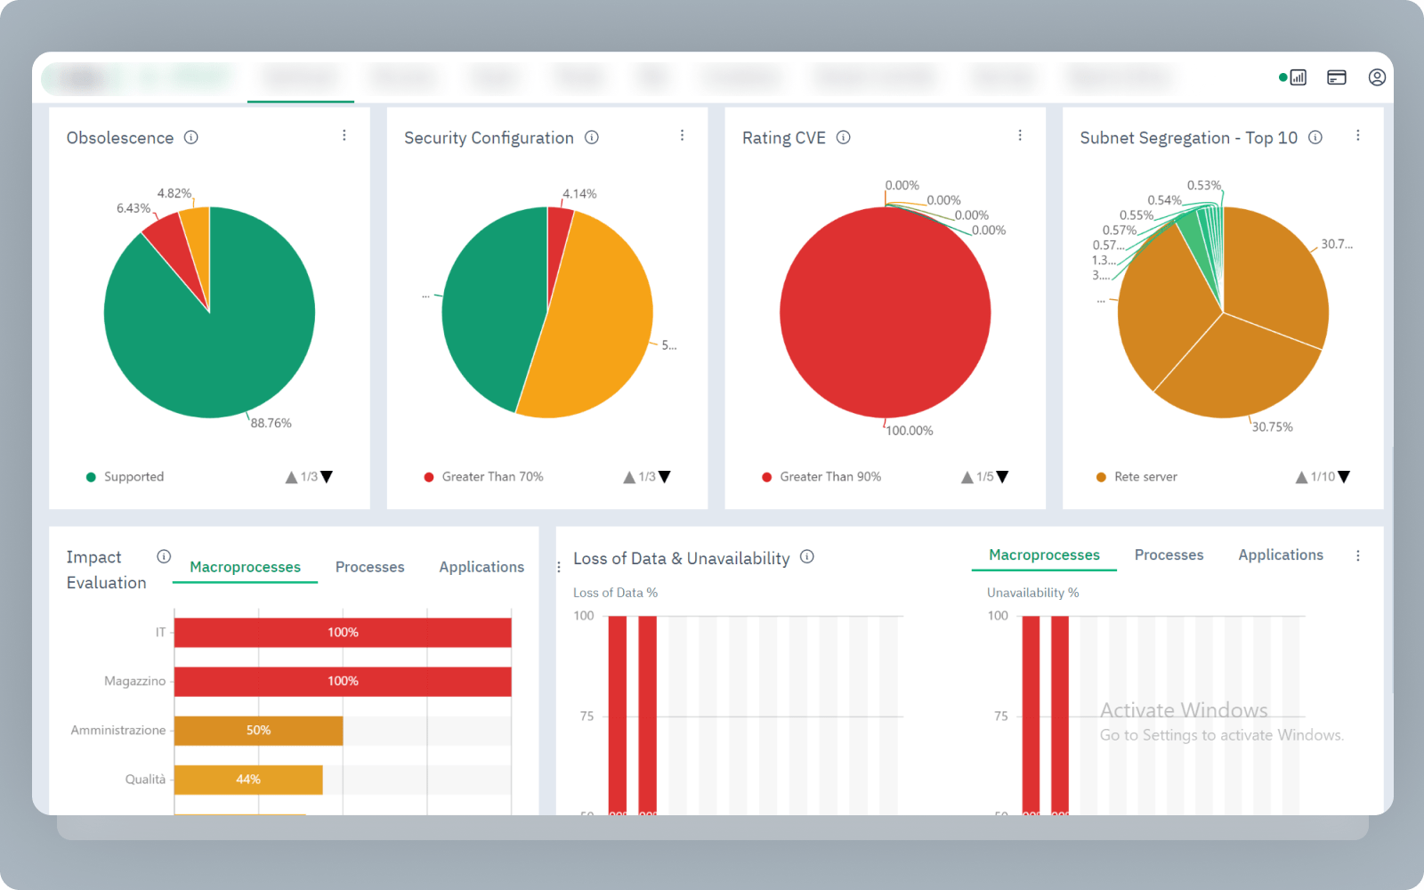Previous legend page in Subnet Segregation

coord(1302,477)
